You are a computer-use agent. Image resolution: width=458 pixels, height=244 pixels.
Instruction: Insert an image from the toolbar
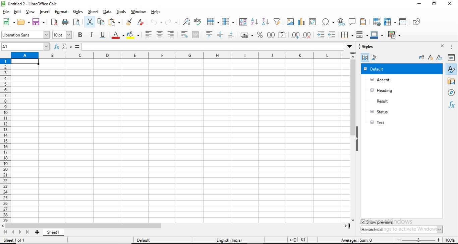pos(290,22)
